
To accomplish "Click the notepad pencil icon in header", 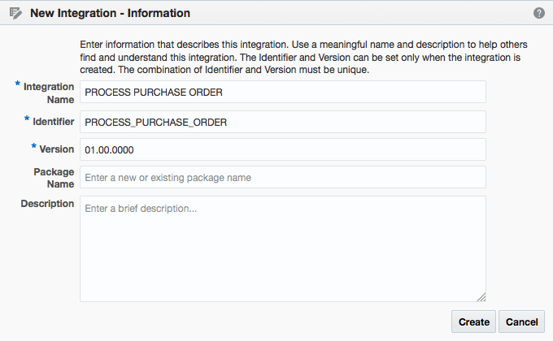I will tap(15, 13).
